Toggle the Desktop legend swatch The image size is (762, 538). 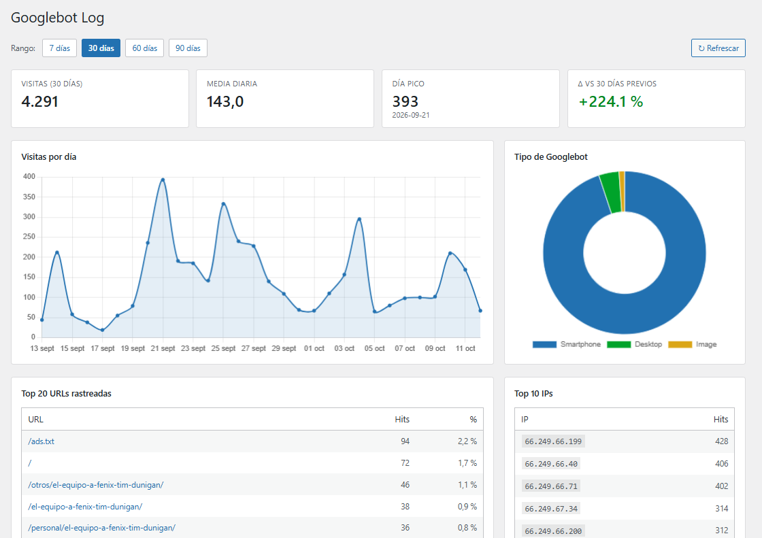click(x=618, y=344)
